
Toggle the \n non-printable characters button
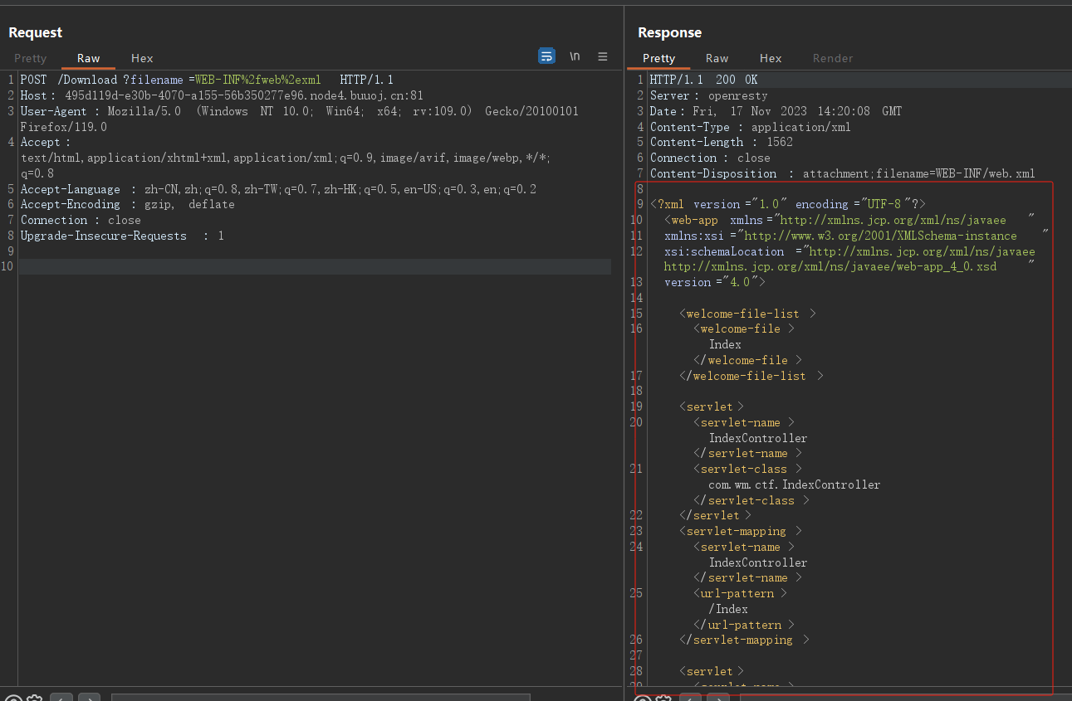tap(575, 56)
